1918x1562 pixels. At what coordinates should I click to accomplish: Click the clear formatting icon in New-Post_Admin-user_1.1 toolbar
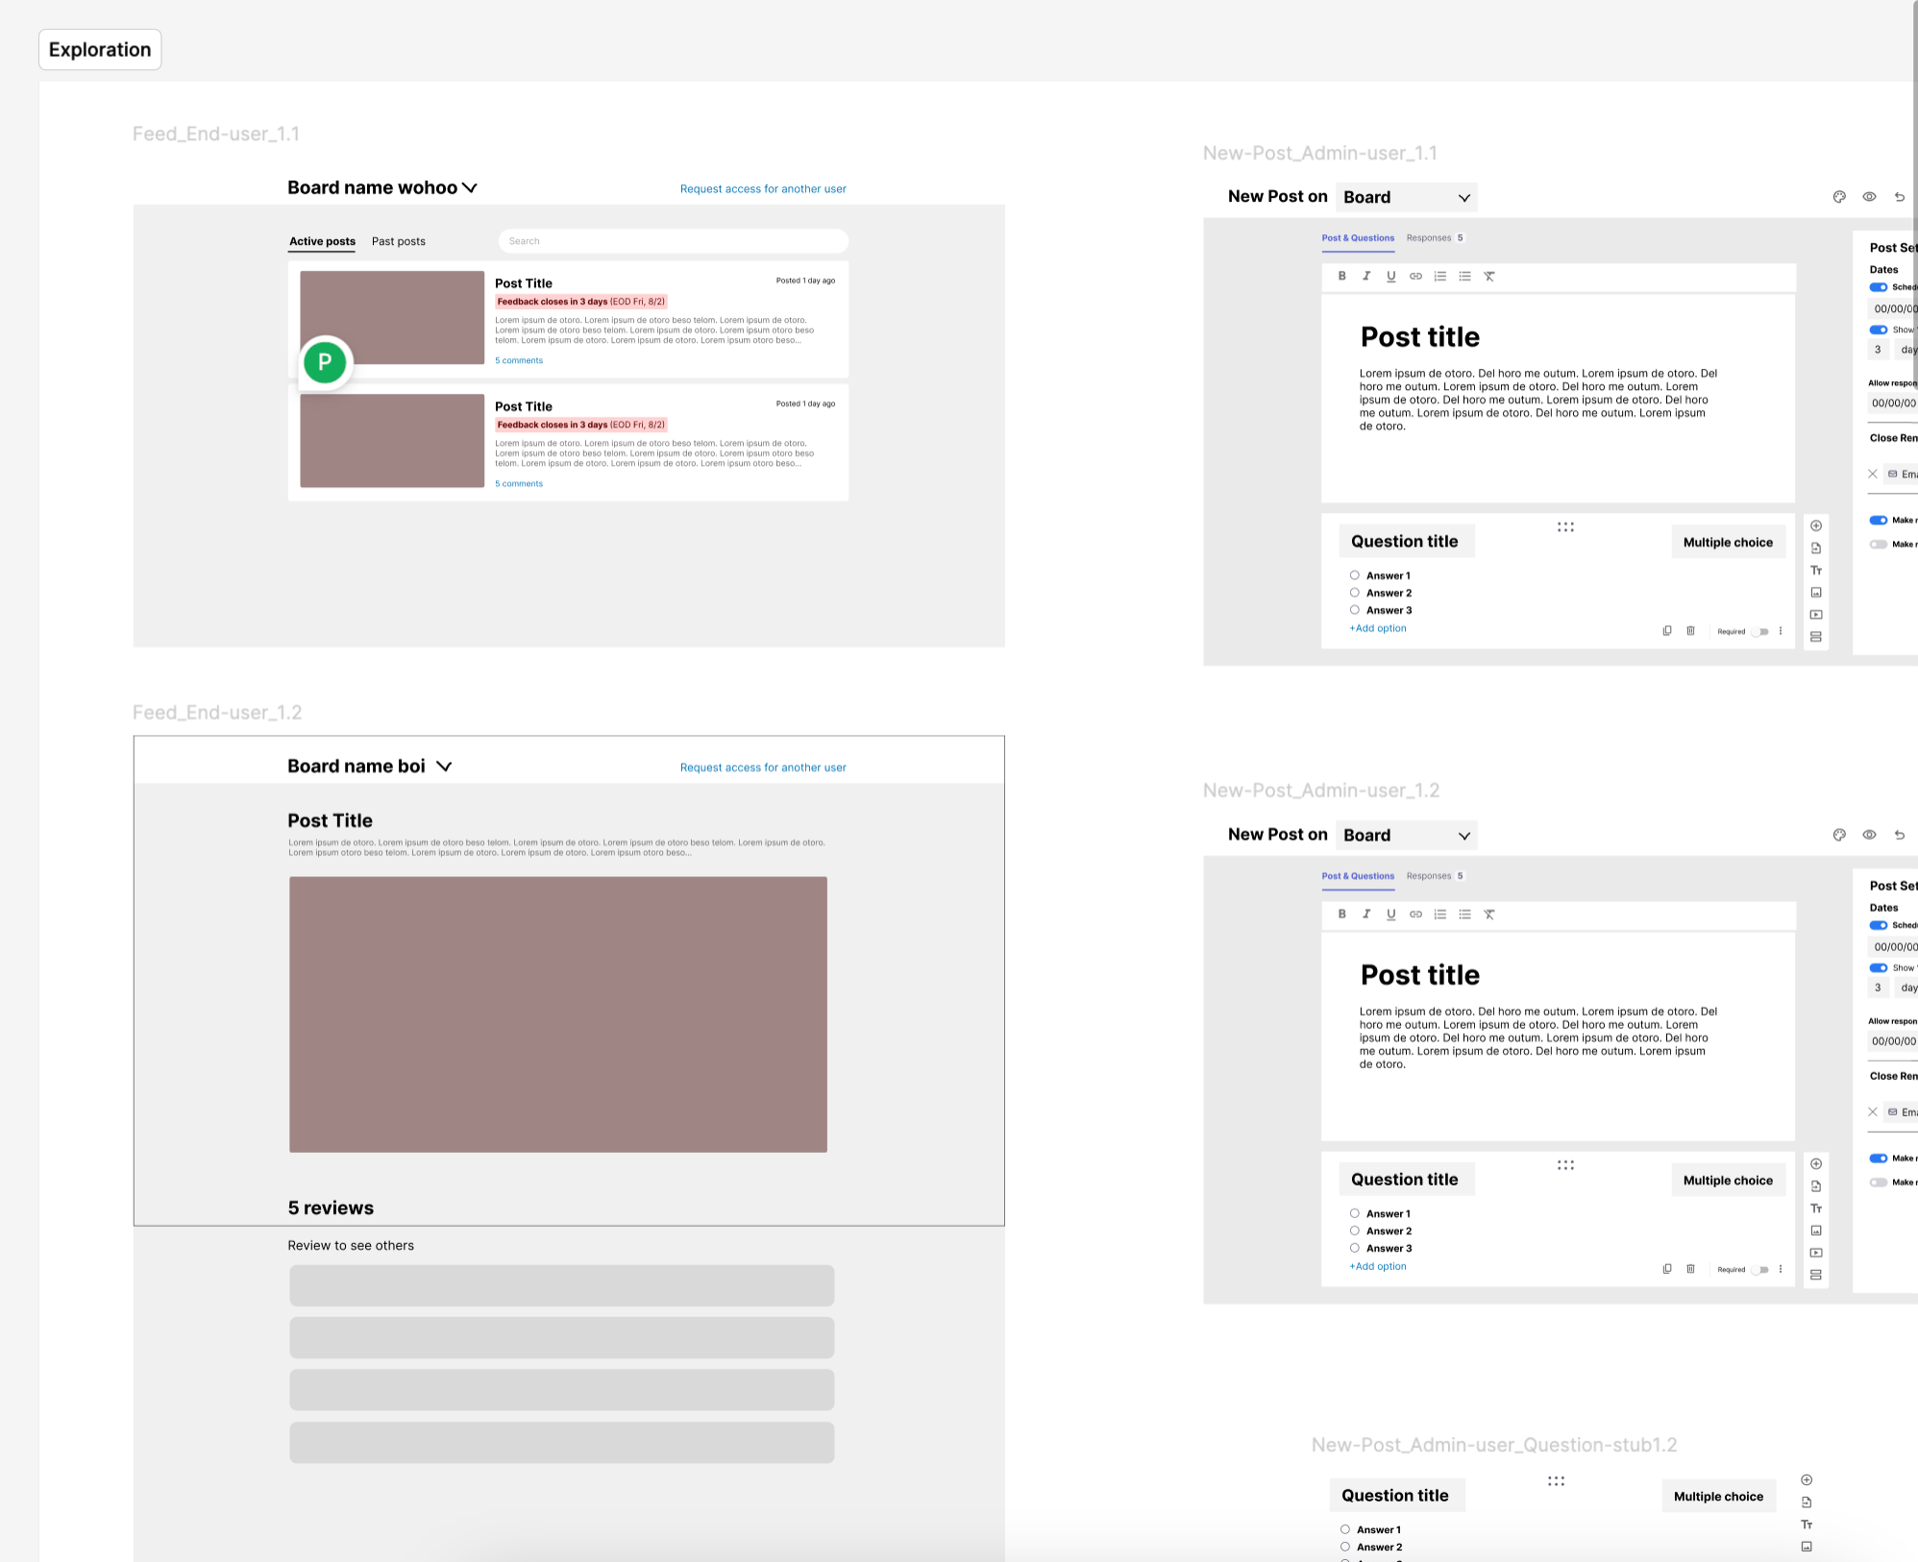[x=1489, y=276]
